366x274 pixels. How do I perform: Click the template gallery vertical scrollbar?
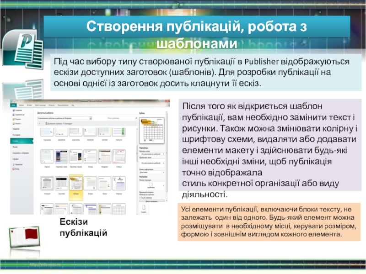[137, 170]
